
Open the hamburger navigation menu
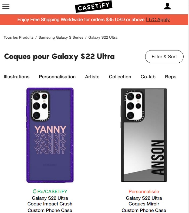6,6
